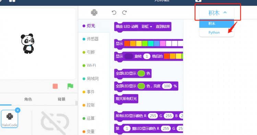Viewport: 257px width, 135px height.
Task: Click the panda sprite on stage
Action: click(28, 44)
